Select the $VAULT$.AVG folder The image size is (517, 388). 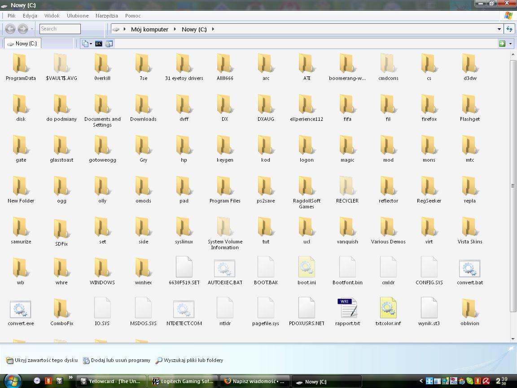pos(61,67)
